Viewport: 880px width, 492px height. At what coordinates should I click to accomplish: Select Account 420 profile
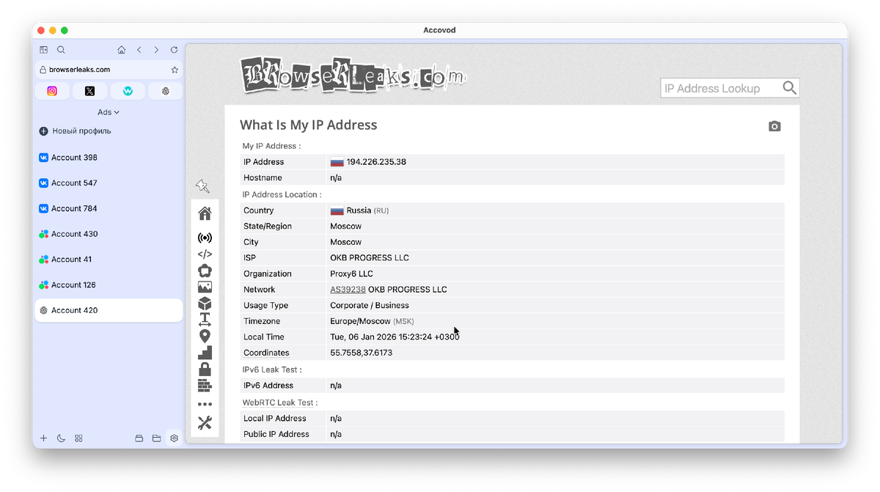[109, 310]
